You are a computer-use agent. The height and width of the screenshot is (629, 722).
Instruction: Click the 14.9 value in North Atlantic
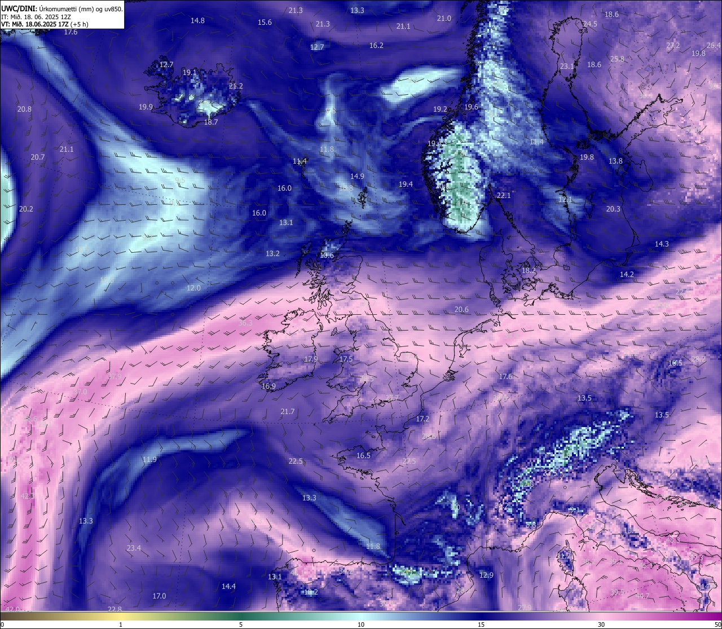357,176
